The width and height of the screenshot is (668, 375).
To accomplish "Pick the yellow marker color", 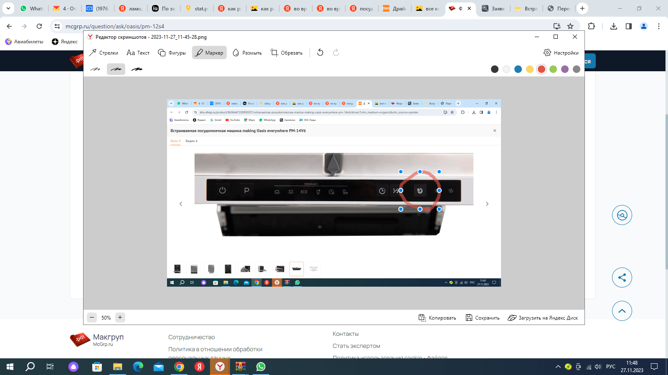I will point(530,69).
